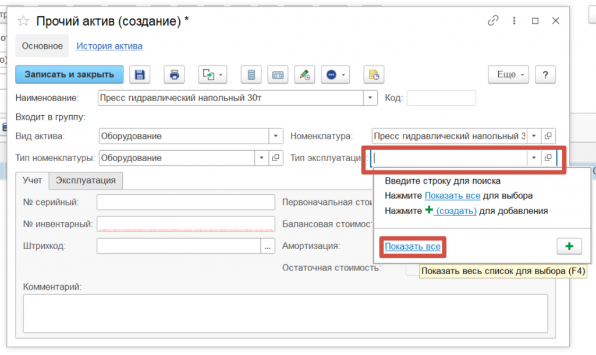Switch to the Эксплуатация tab
596x355 pixels.
click(x=86, y=180)
